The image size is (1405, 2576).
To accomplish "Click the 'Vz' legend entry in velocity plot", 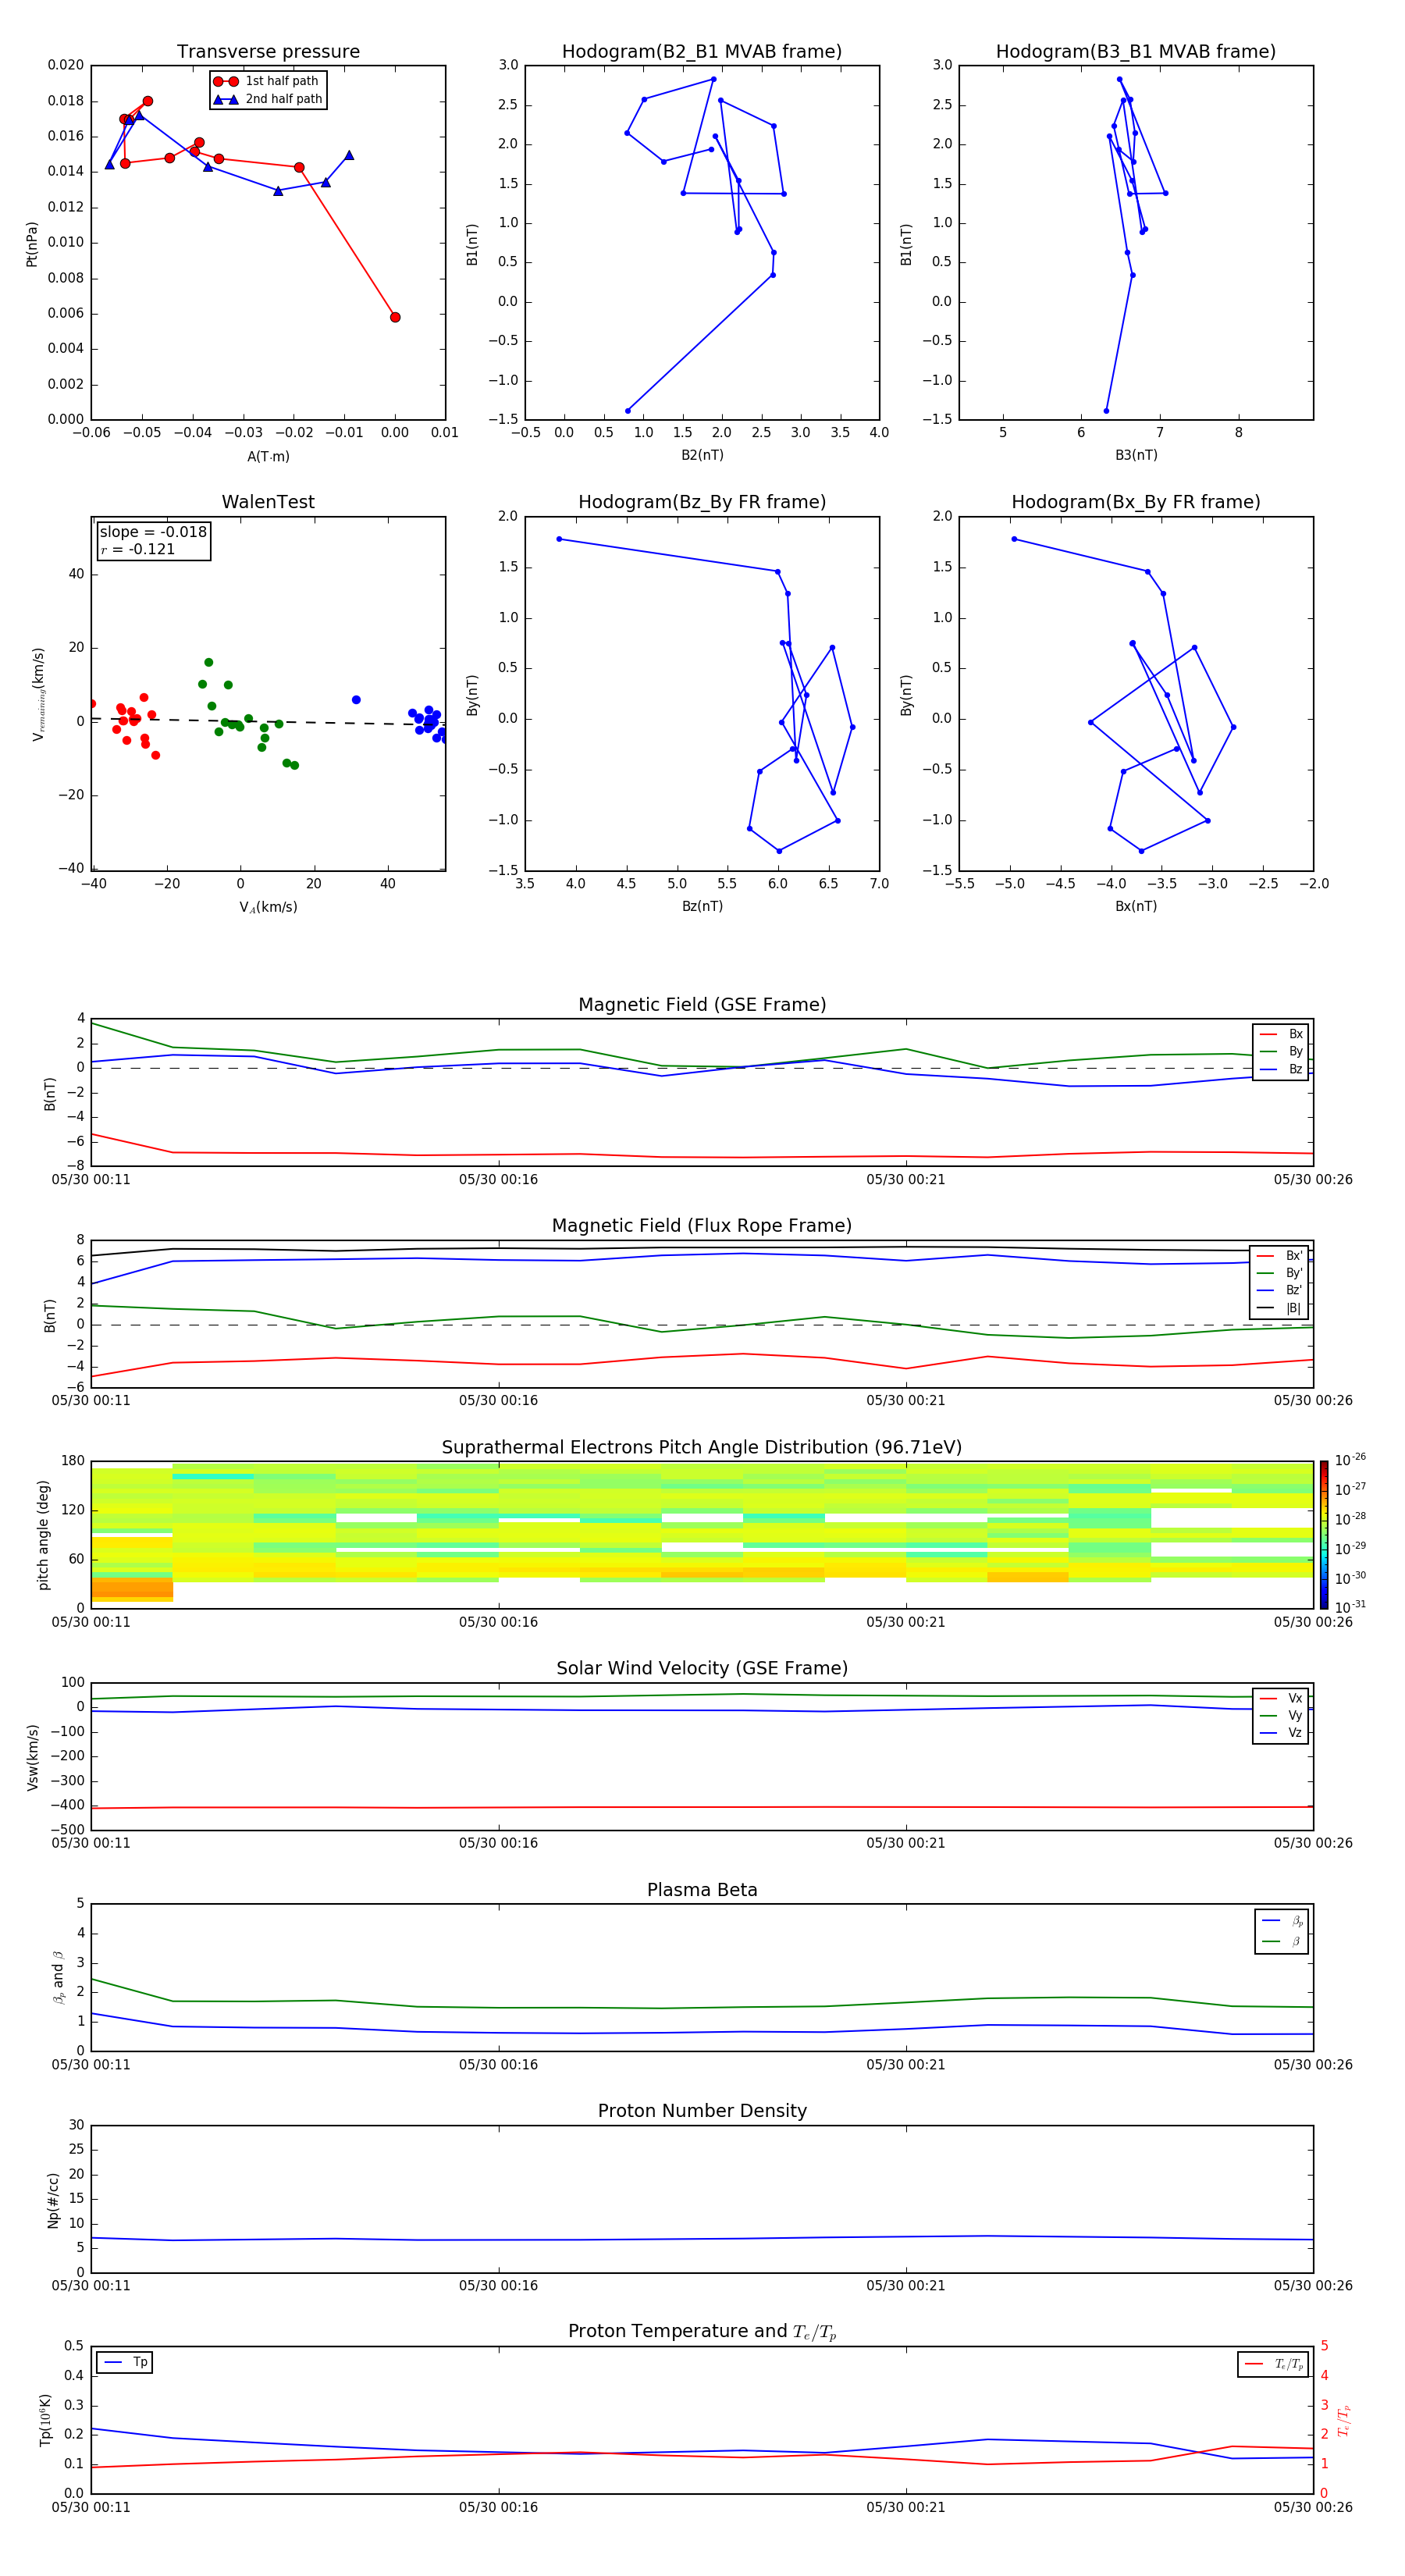I will pos(1282,1733).
